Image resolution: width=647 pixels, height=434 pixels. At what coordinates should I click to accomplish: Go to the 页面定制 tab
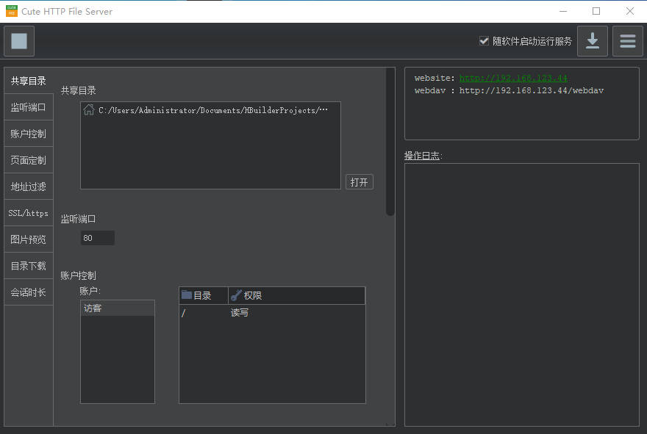coord(29,160)
